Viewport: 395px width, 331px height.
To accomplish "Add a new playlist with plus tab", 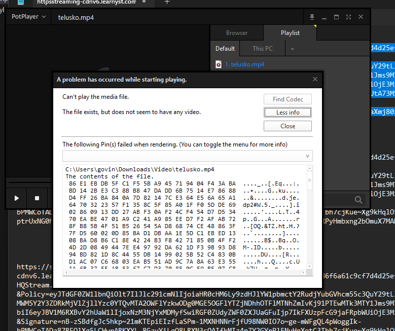I will (292, 49).
